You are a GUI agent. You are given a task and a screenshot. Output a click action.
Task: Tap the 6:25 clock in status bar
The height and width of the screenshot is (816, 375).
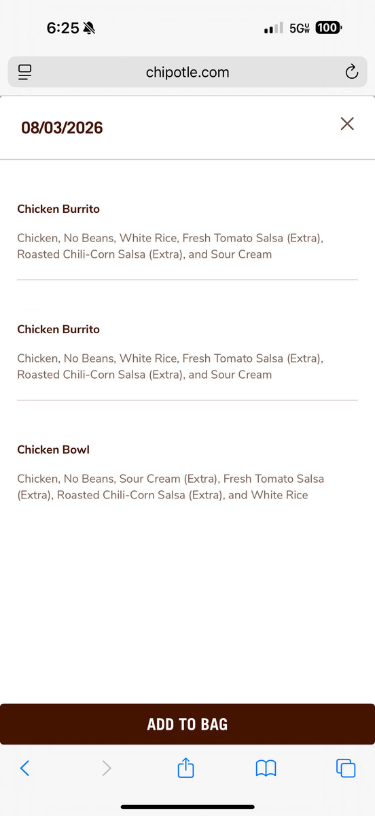(x=62, y=28)
